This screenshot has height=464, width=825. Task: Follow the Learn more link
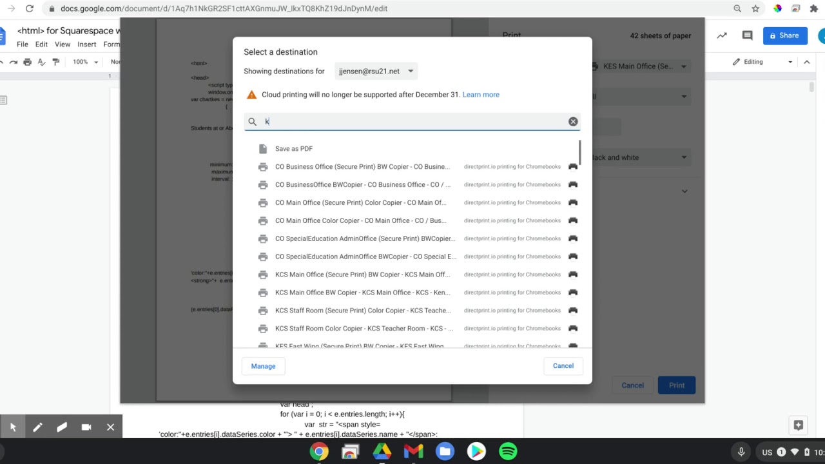[x=481, y=95]
